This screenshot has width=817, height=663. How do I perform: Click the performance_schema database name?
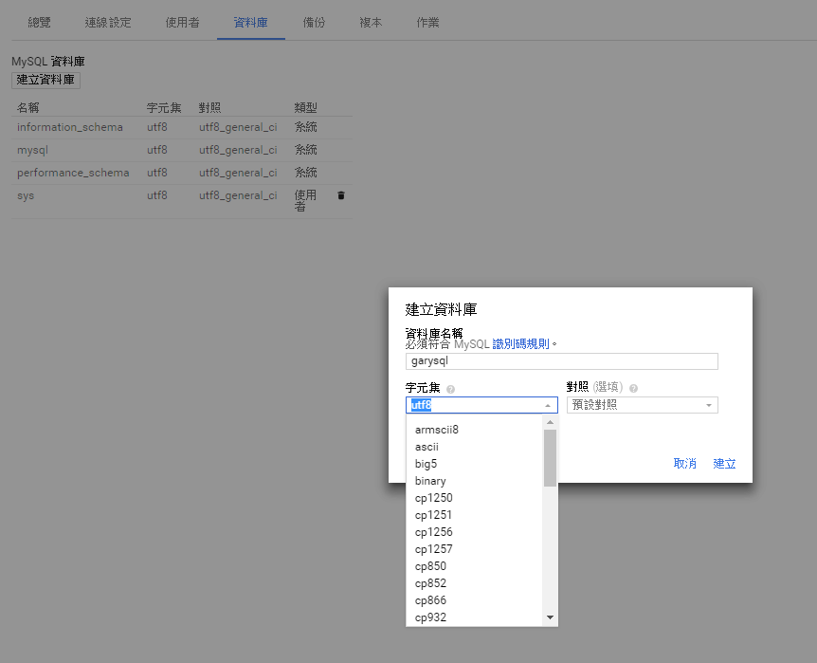73,173
